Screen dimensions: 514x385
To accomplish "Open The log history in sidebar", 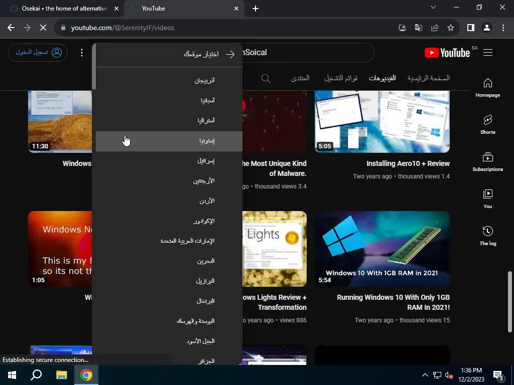I will 488,236.
